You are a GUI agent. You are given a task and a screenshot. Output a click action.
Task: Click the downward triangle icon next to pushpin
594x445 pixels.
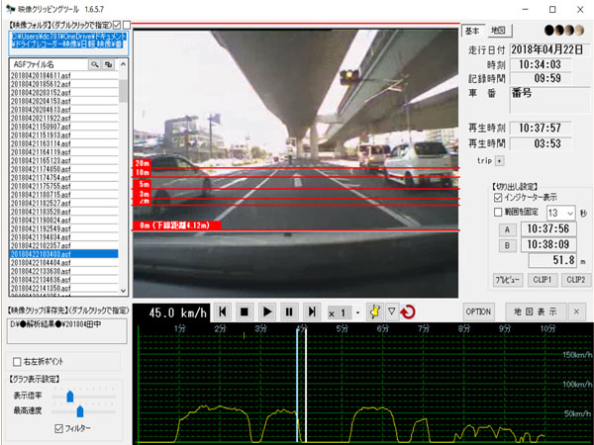[x=392, y=311]
